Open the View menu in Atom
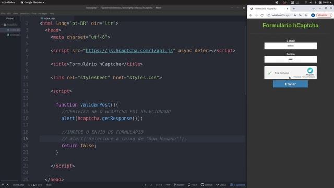Screen dimensions: 334x188 [15, 13]
